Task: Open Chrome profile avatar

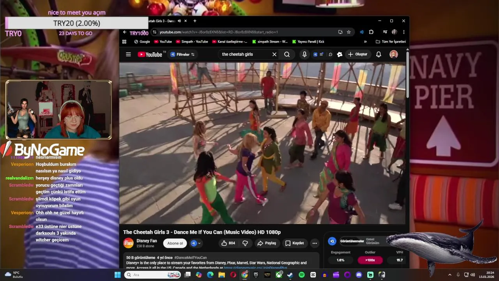Action: [x=395, y=32]
